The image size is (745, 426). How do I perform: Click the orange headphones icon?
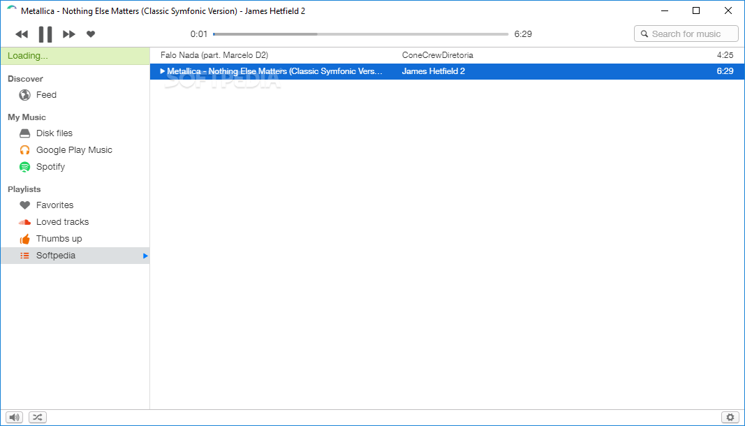tap(24, 150)
